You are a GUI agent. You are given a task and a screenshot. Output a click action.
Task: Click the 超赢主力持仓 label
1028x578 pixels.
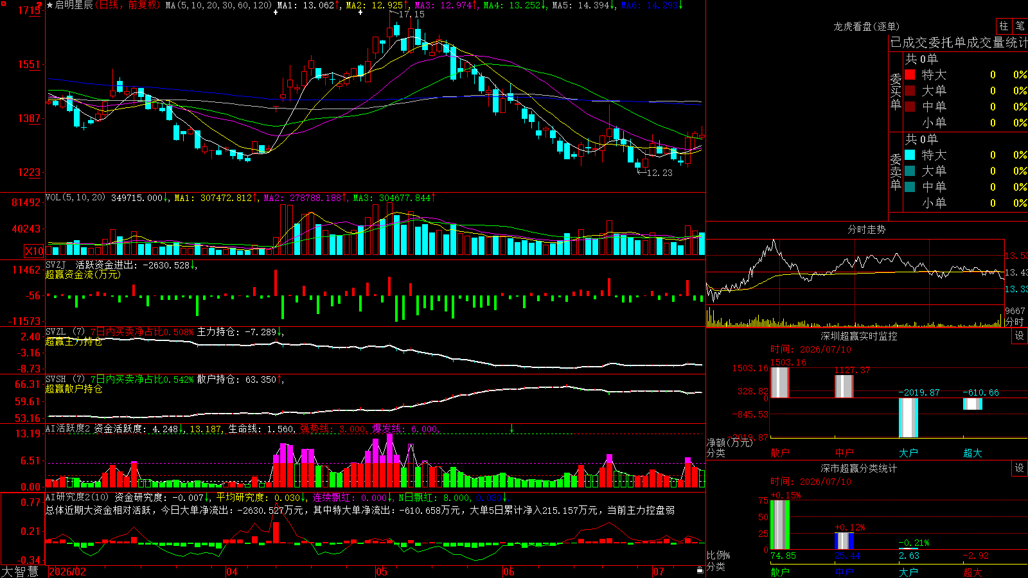74,341
